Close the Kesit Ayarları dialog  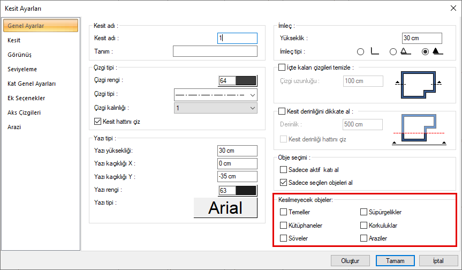[453, 8]
